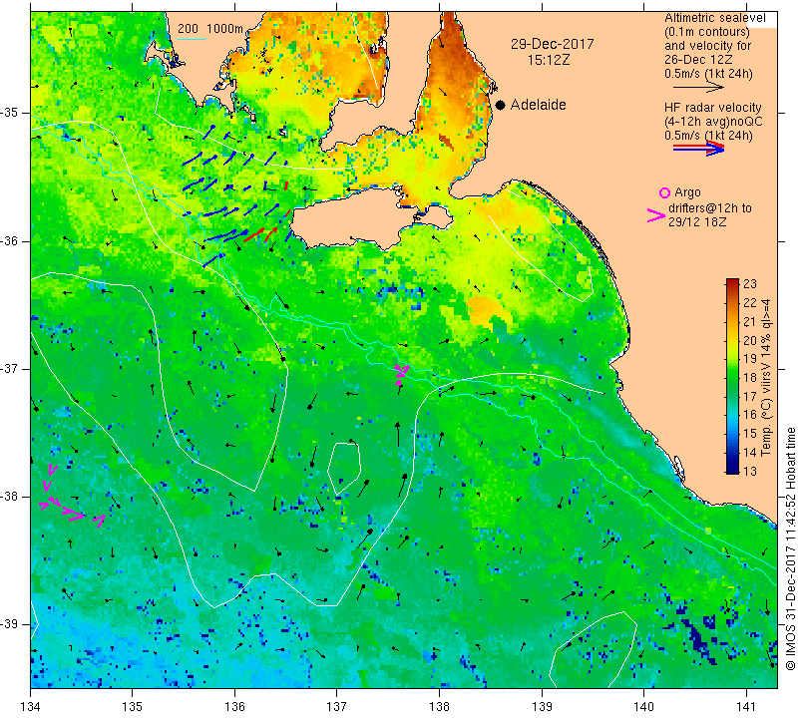Image resolution: width=798 pixels, height=718 pixels.
Task: Click the 23 value on the temperature scale
Action: [750, 284]
